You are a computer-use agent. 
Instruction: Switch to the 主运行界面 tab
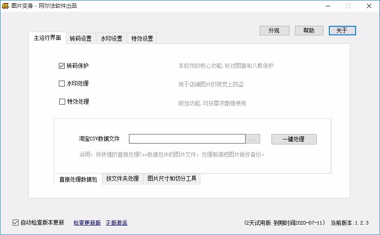[47, 38]
